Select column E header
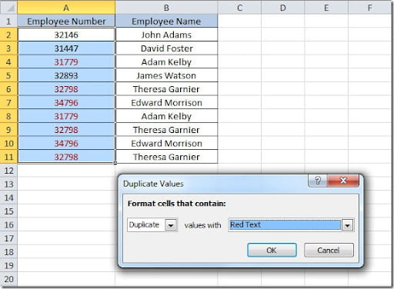Viewport: 394px width, 289px height. pyautogui.click(x=326, y=8)
